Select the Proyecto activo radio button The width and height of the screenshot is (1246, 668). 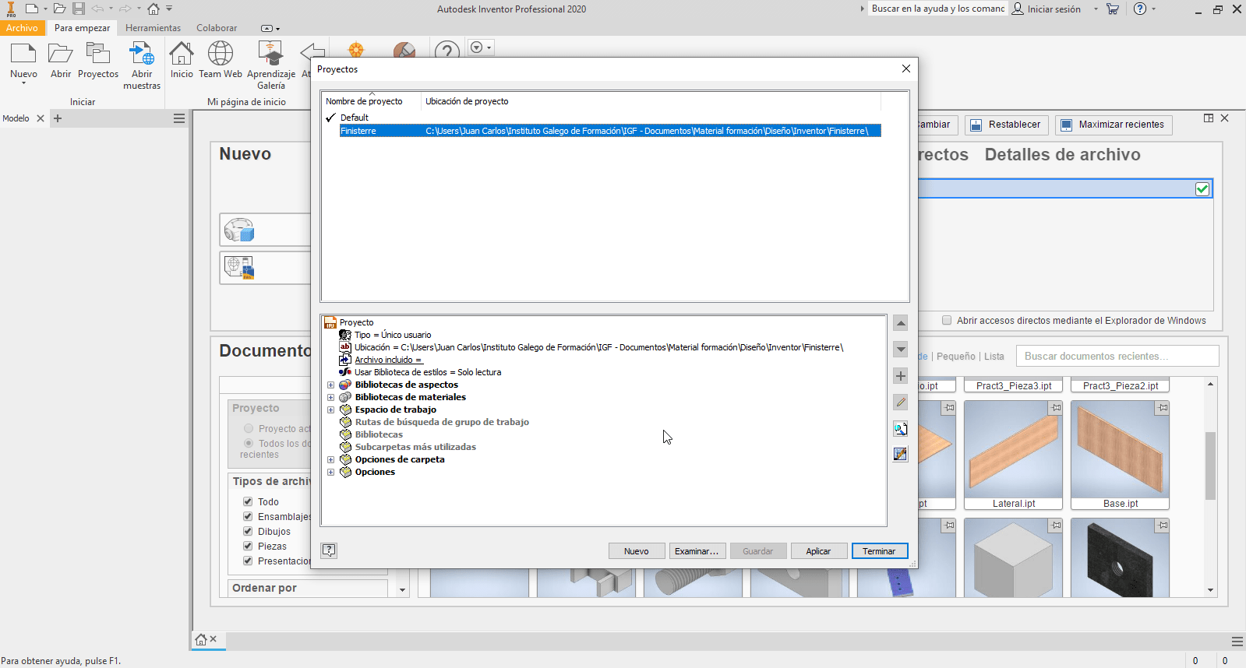click(x=249, y=428)
